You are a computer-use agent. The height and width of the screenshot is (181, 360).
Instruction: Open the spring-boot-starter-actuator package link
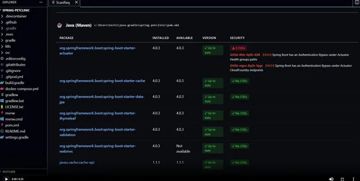[98, 50]
